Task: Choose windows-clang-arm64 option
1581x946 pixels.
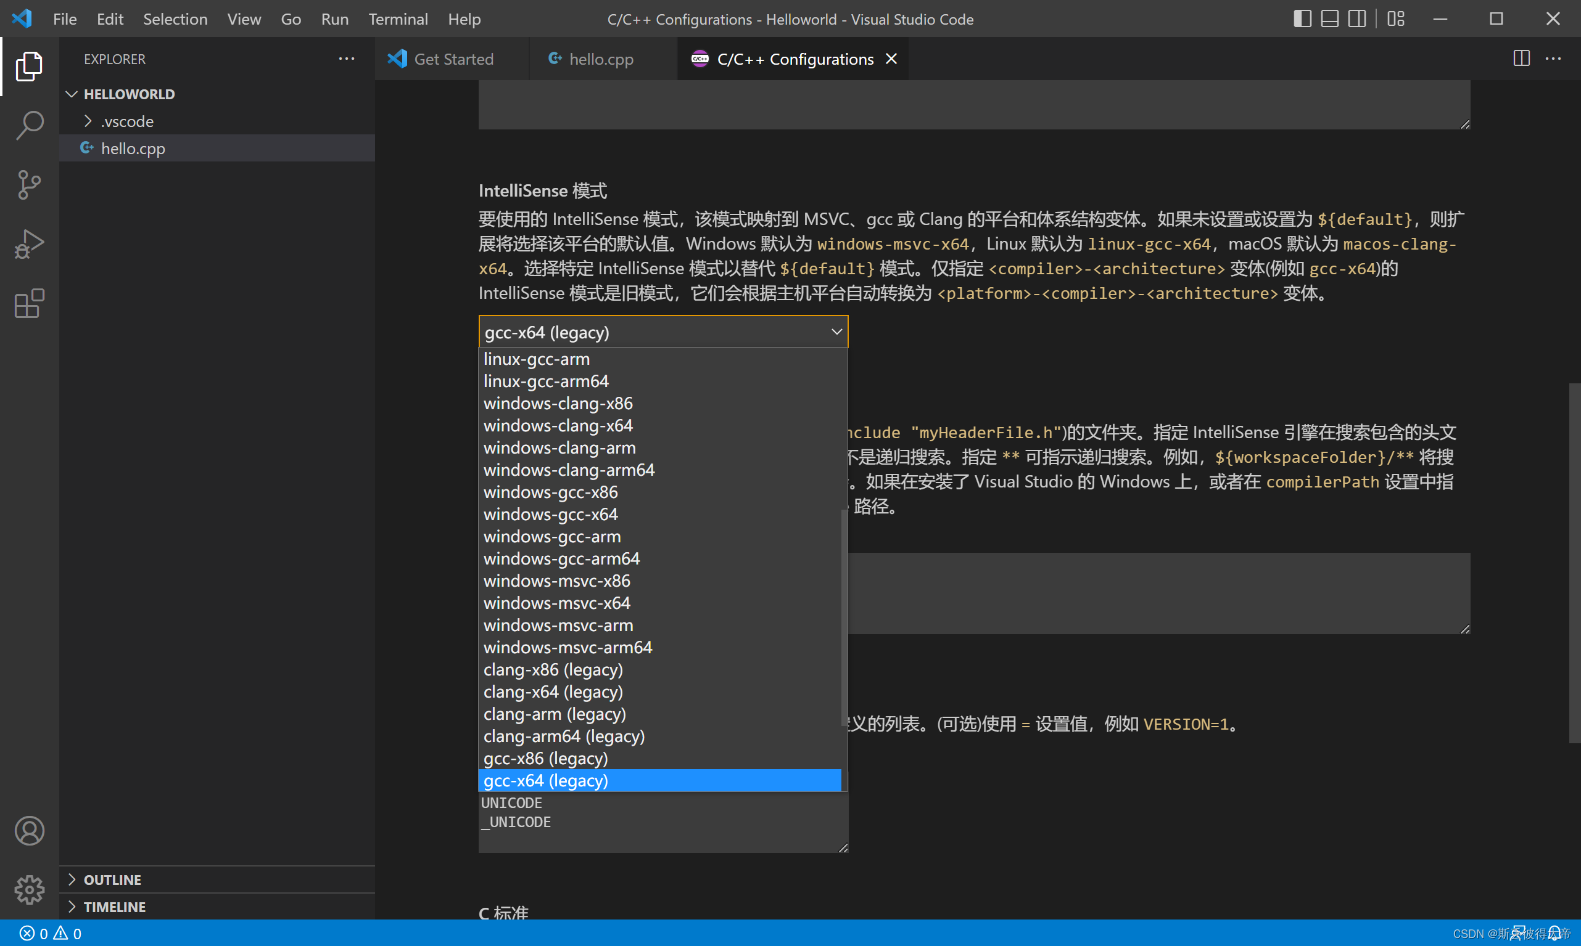Action: pos(659,470)
